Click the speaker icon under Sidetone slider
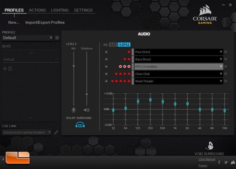Image resolution: width=236 pixels, height=169 pixels. click(87, 110)
